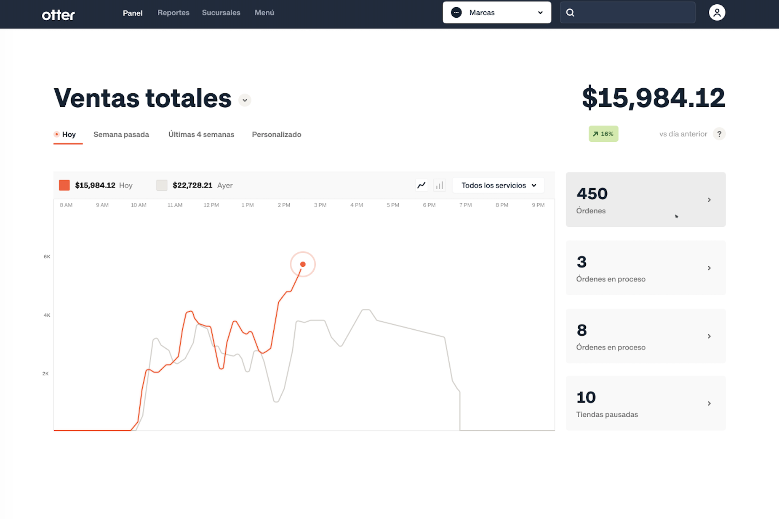Click the 6 PM axis label

429,205
